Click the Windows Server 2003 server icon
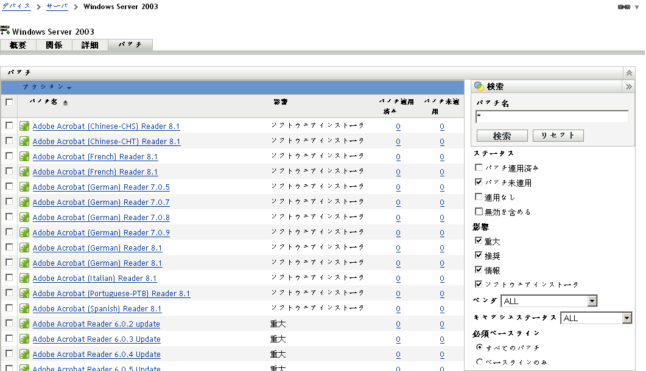646x371 pixels. 5,31
